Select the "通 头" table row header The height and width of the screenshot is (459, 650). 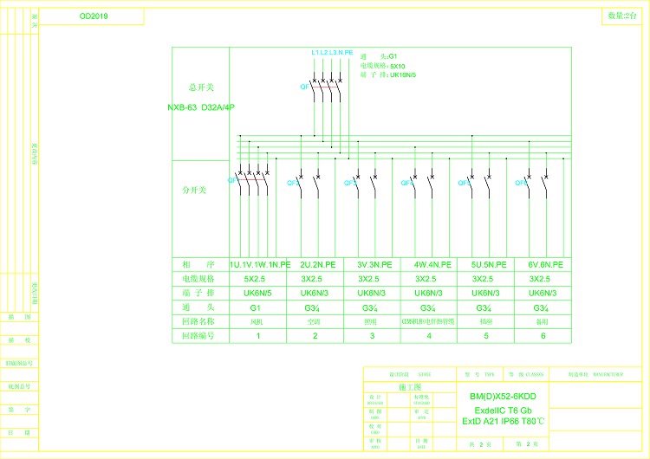click(198, 307)
